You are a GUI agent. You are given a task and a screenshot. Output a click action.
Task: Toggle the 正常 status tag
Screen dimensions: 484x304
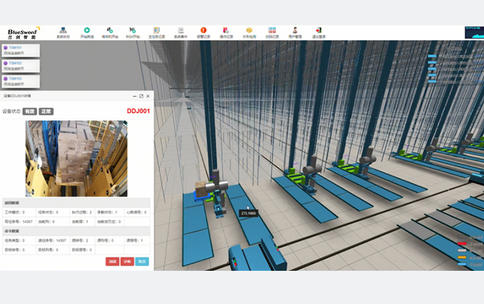(x=46, y=111)
